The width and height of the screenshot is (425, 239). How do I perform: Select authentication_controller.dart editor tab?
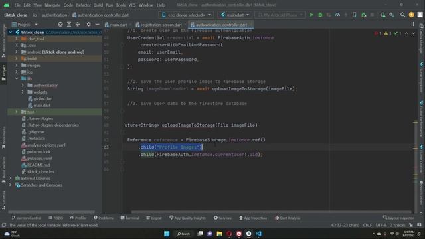[x=220, y=25]
